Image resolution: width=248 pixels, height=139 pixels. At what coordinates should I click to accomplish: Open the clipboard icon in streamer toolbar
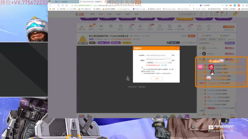(160, 26)
